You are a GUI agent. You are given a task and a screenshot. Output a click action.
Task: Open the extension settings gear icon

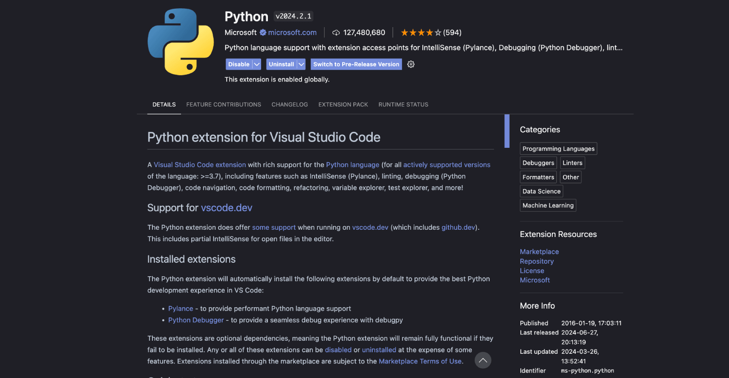411,64
